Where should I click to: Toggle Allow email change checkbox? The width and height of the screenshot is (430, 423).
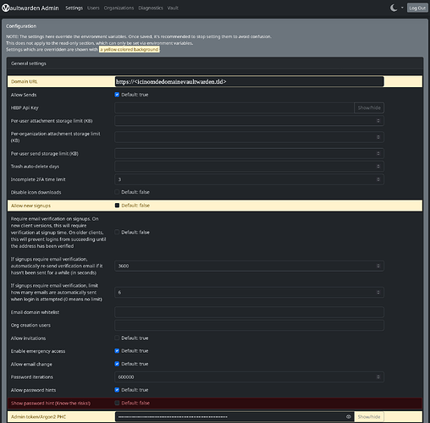117,364
